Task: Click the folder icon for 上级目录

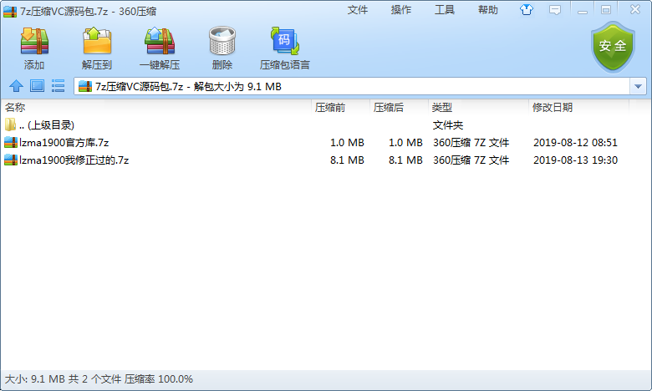Action: 10,124
